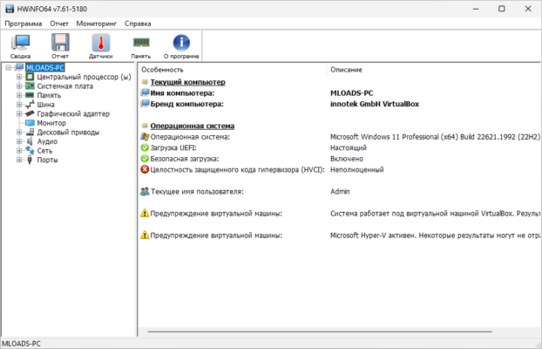Open the Программа menu
The width and height of the screenshot is (542, 349).
(x=24, y=24)
